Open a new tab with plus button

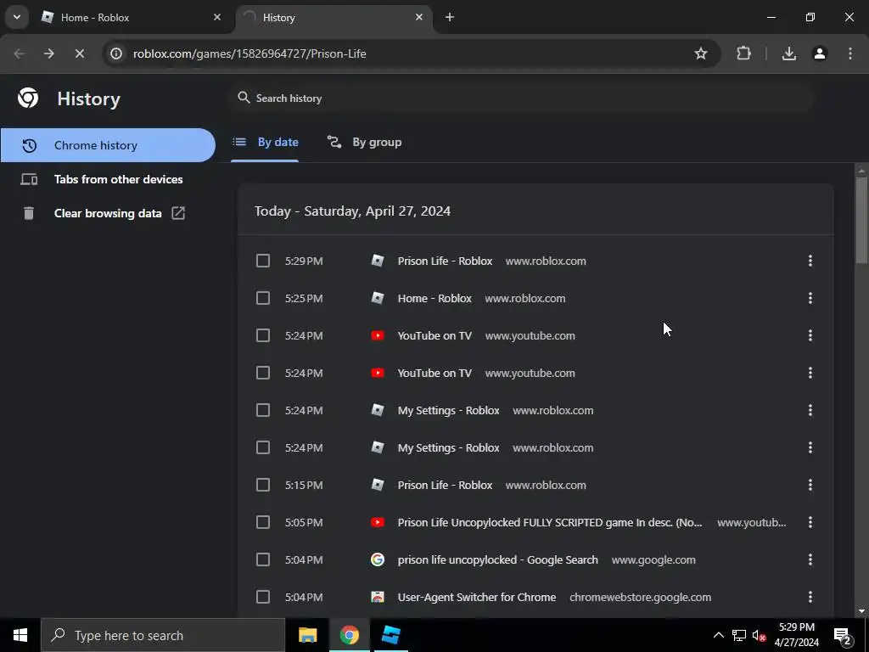[450, 17]
